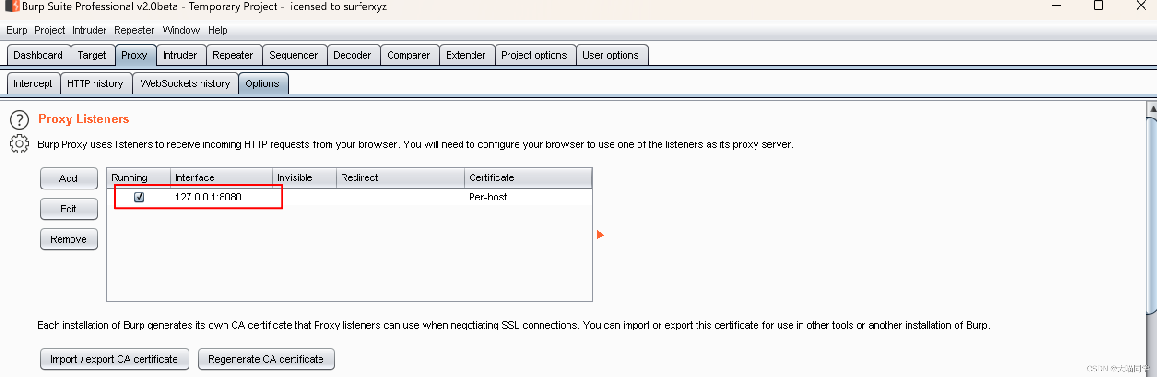The image size is (1157, 377).
Task: Click Import / export CA certificate button
Action: pos(114,359)
